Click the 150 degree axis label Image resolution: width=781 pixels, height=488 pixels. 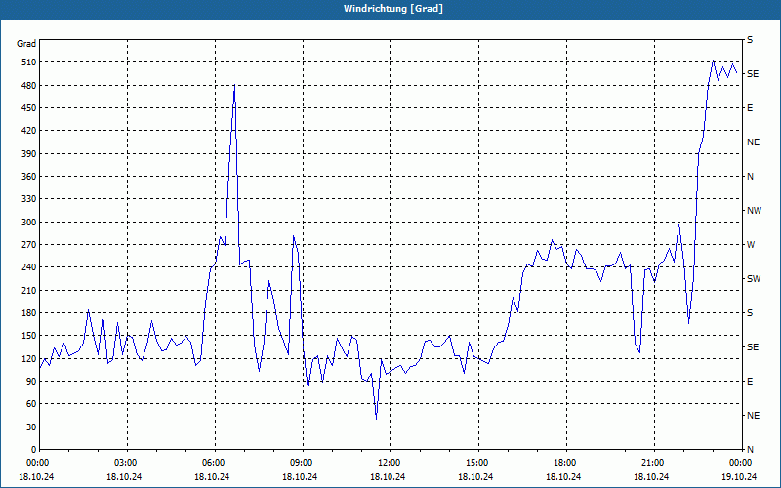[29, 336]
